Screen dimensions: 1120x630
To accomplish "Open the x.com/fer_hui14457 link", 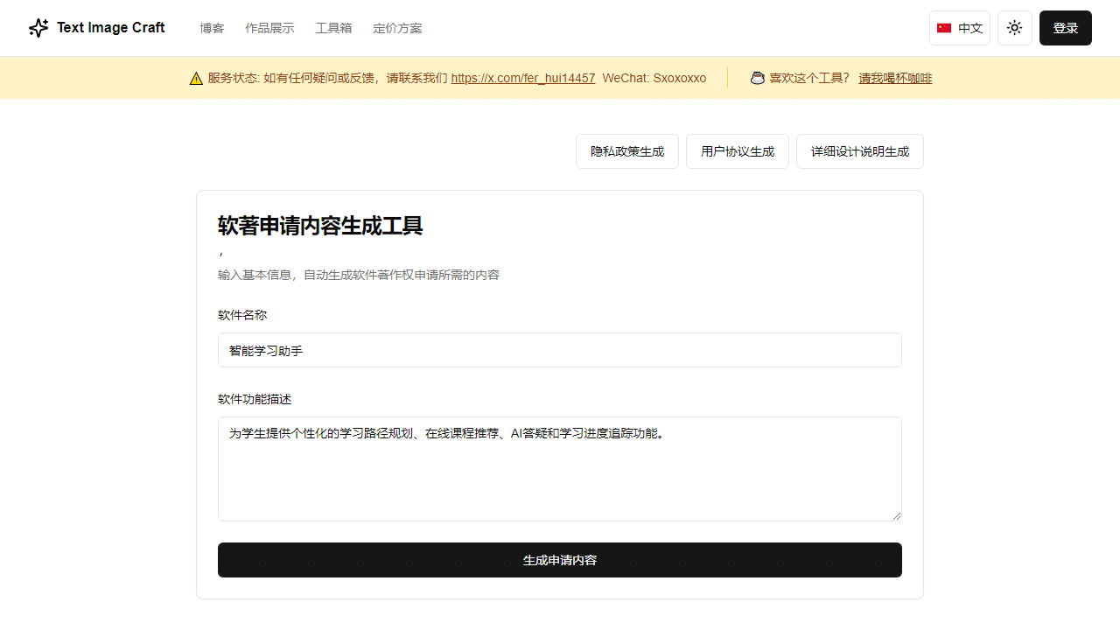I will click(523, 78).
